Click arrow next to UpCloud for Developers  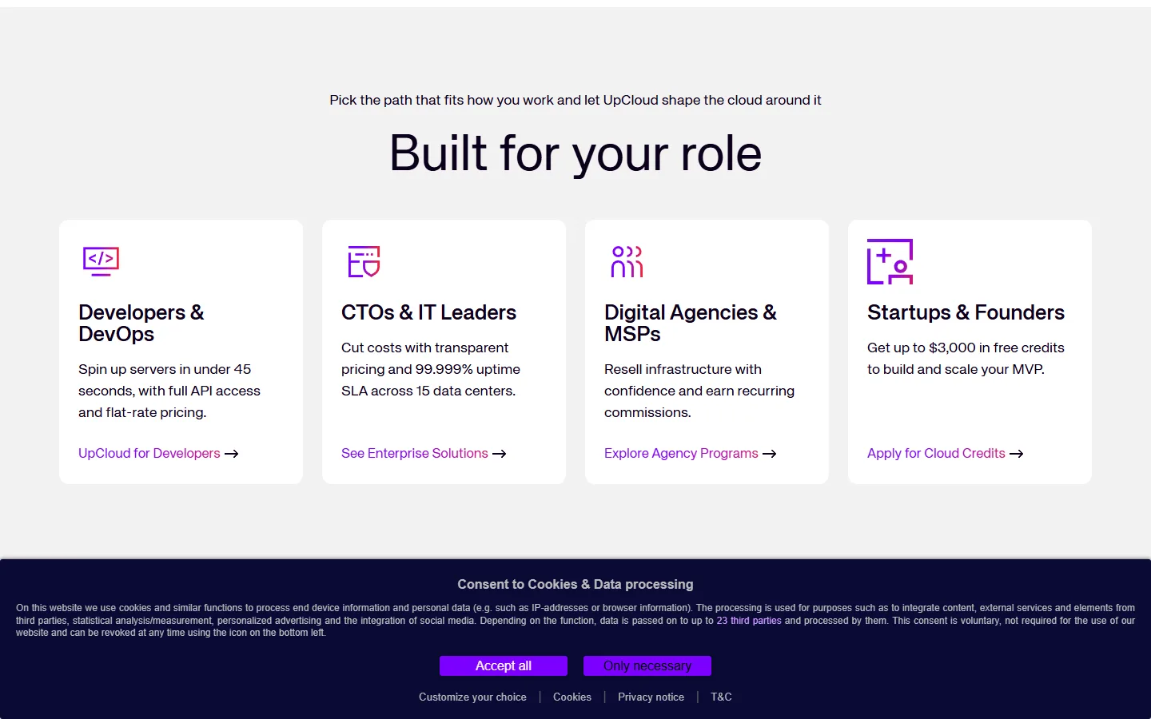(232, 454)
